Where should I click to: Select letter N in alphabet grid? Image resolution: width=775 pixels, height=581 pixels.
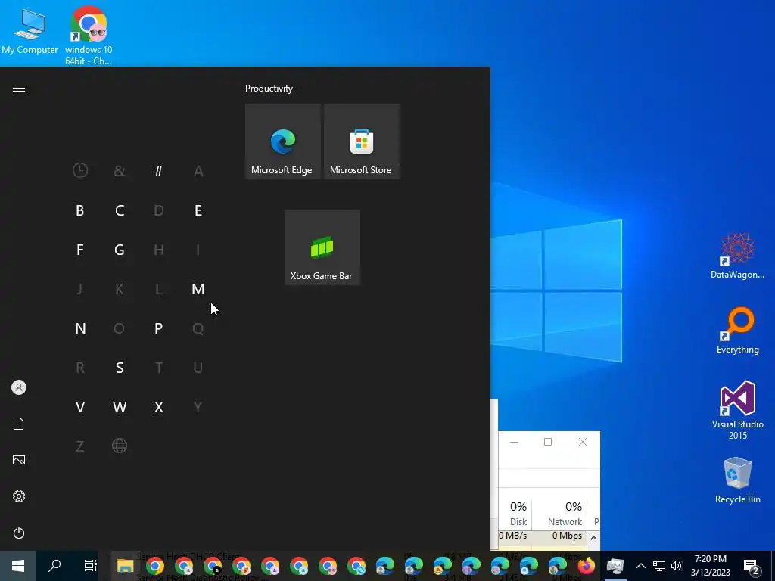pyautogui.click(x=80, y=328)
